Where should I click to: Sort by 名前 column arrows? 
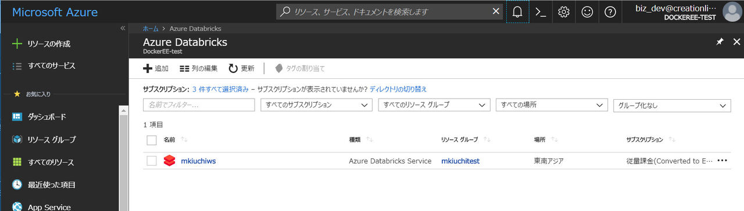click(184, 140)
